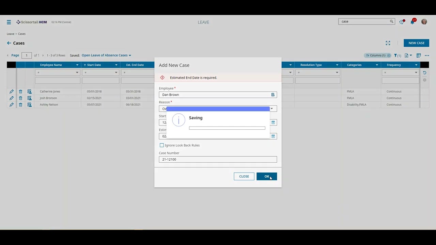Open employee profile icon for Ashley Nelson

pos(29,104)
